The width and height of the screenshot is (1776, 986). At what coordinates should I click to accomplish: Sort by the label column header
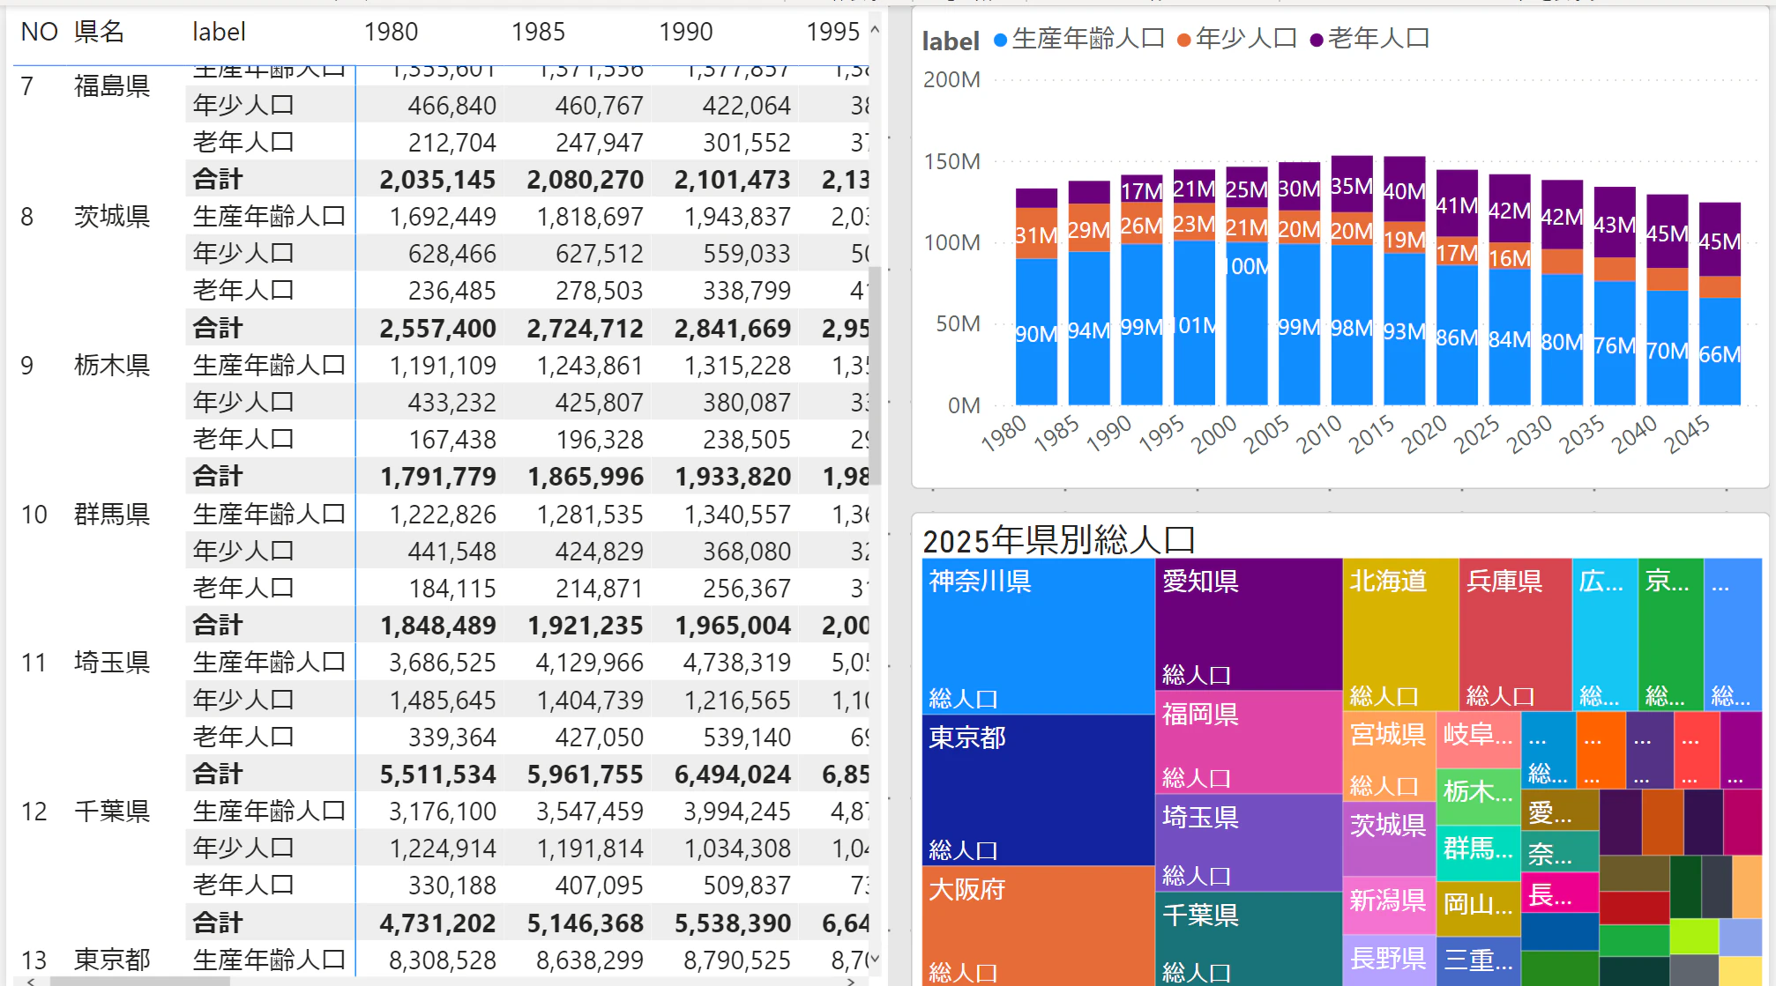219,33
